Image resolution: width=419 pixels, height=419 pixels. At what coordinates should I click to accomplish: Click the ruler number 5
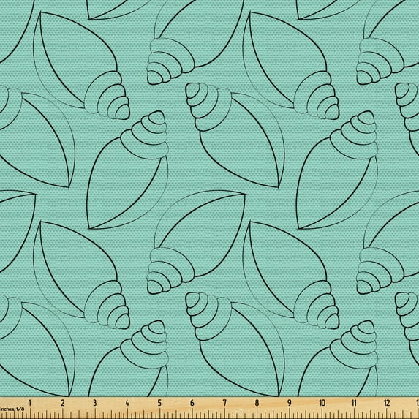tap(159, 403)
